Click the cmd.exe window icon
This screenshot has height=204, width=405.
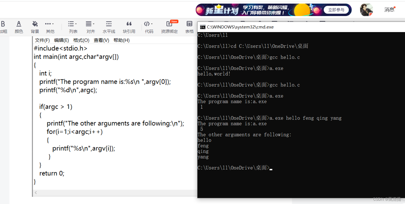pyautogui.click(x=203, y=27)
